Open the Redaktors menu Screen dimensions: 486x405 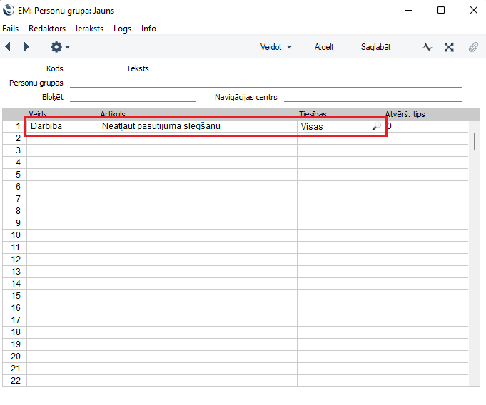tap(47, 29)
